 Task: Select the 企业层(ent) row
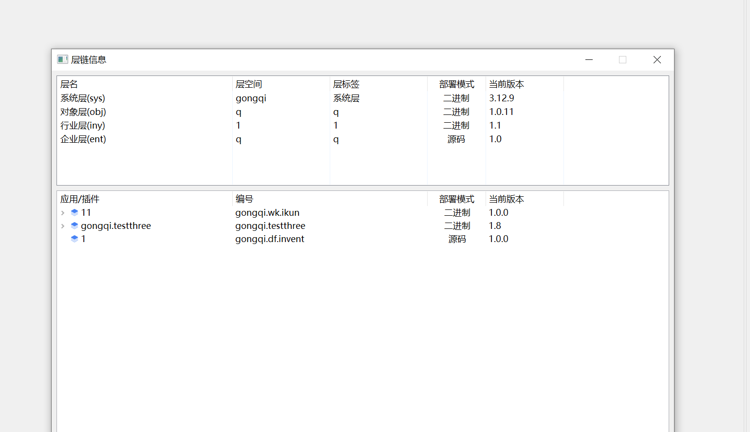(83, 139)
